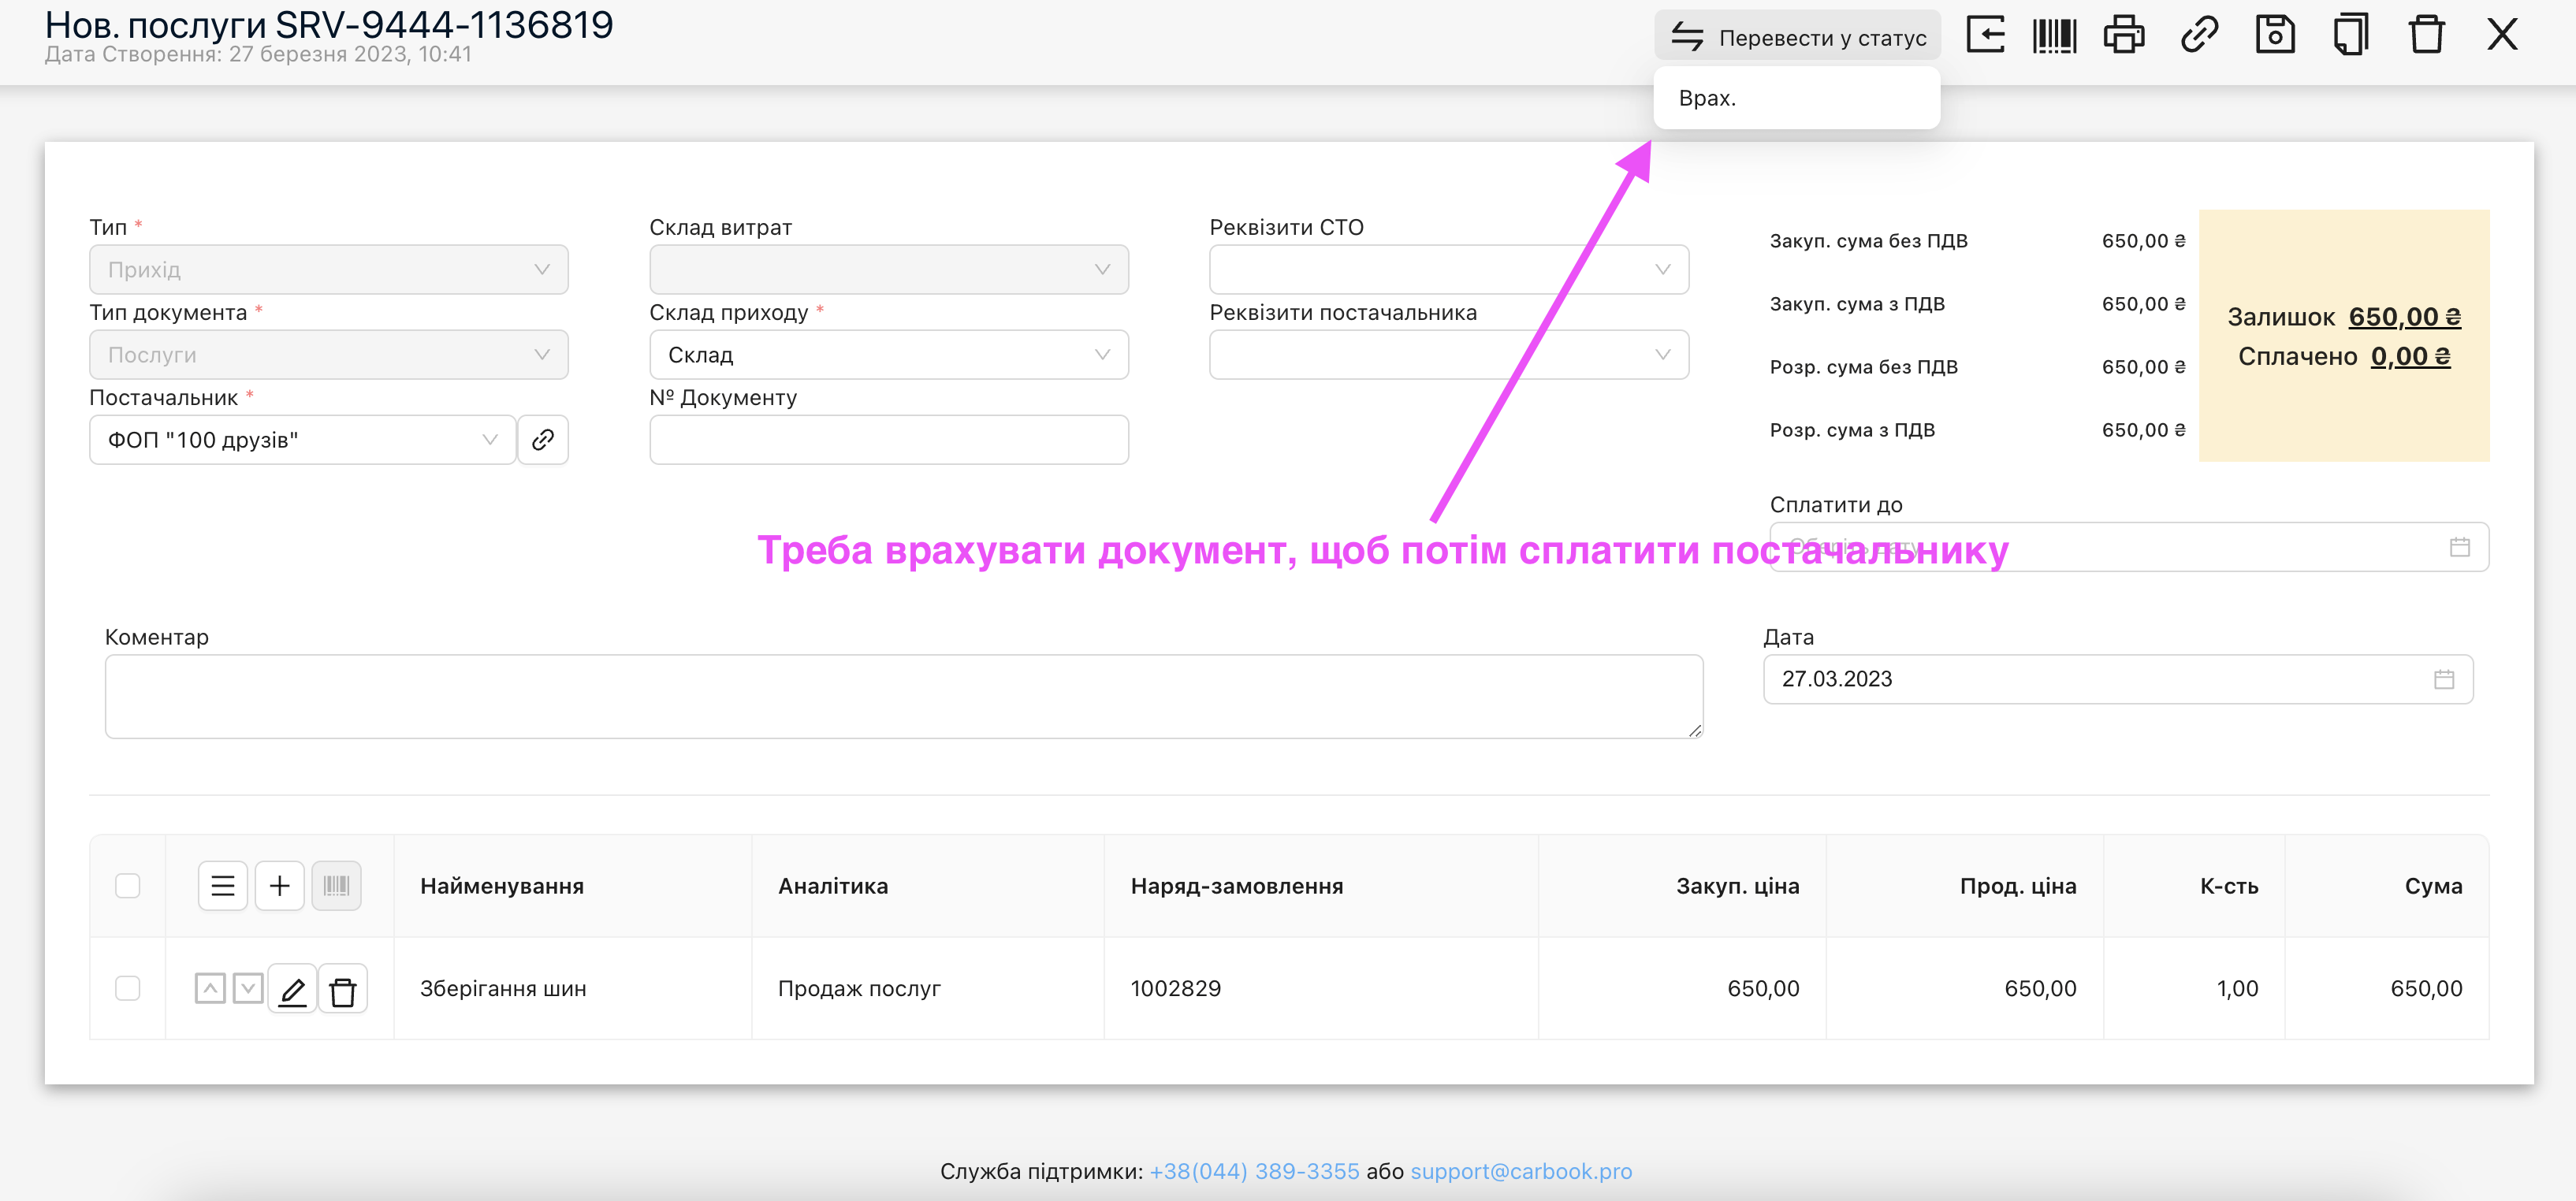Select checkbox for 'Зберігання шин' row
Image resolution: width=2576 pixels, height=1201 pixels.
pos(128,988)
